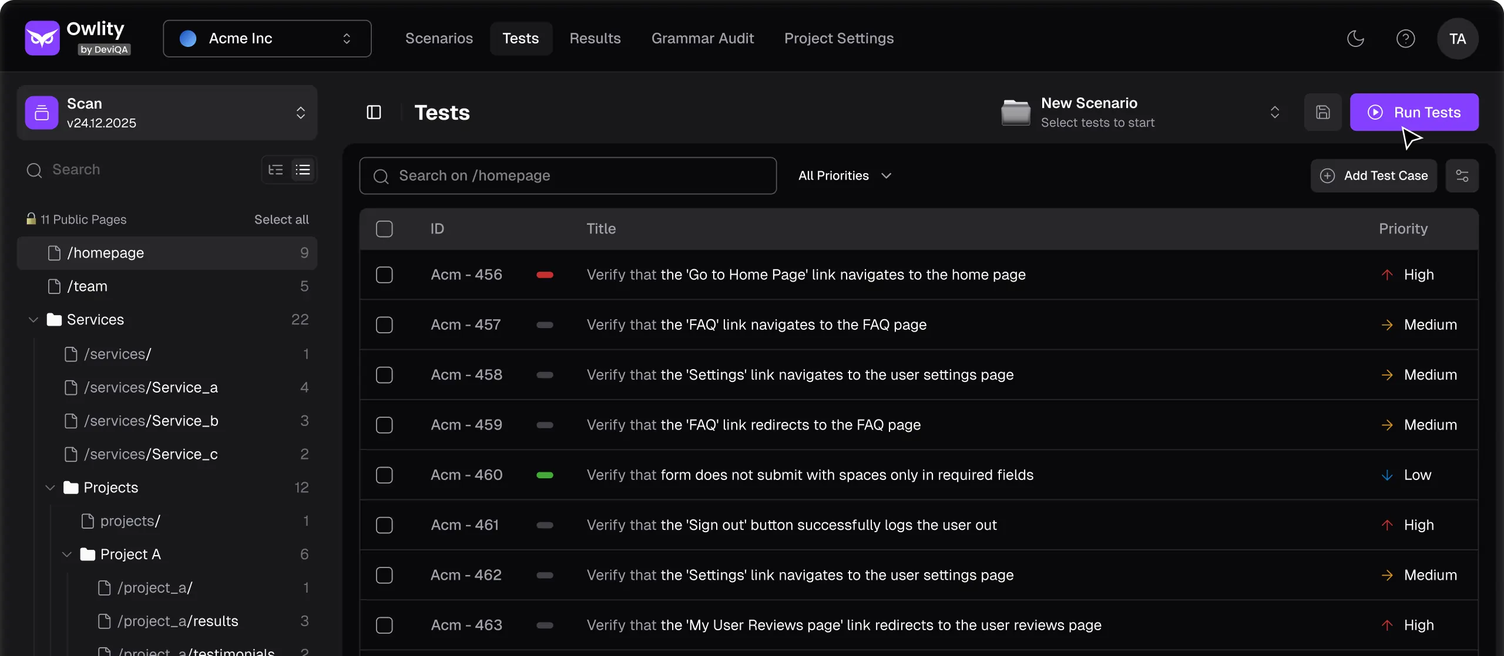Open table filter settings sliders icon
Viewport: 1504px width, 656px height.
(x=1462, y=175)
